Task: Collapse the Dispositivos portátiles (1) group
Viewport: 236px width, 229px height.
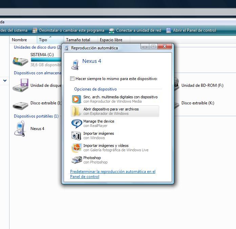Action: [36, 116]
